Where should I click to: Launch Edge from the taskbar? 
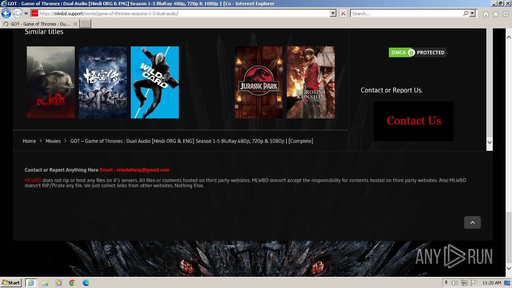tap(86, 283)
